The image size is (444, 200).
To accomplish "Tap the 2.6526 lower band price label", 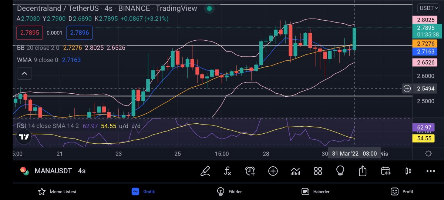I will [x=425, y=63].
